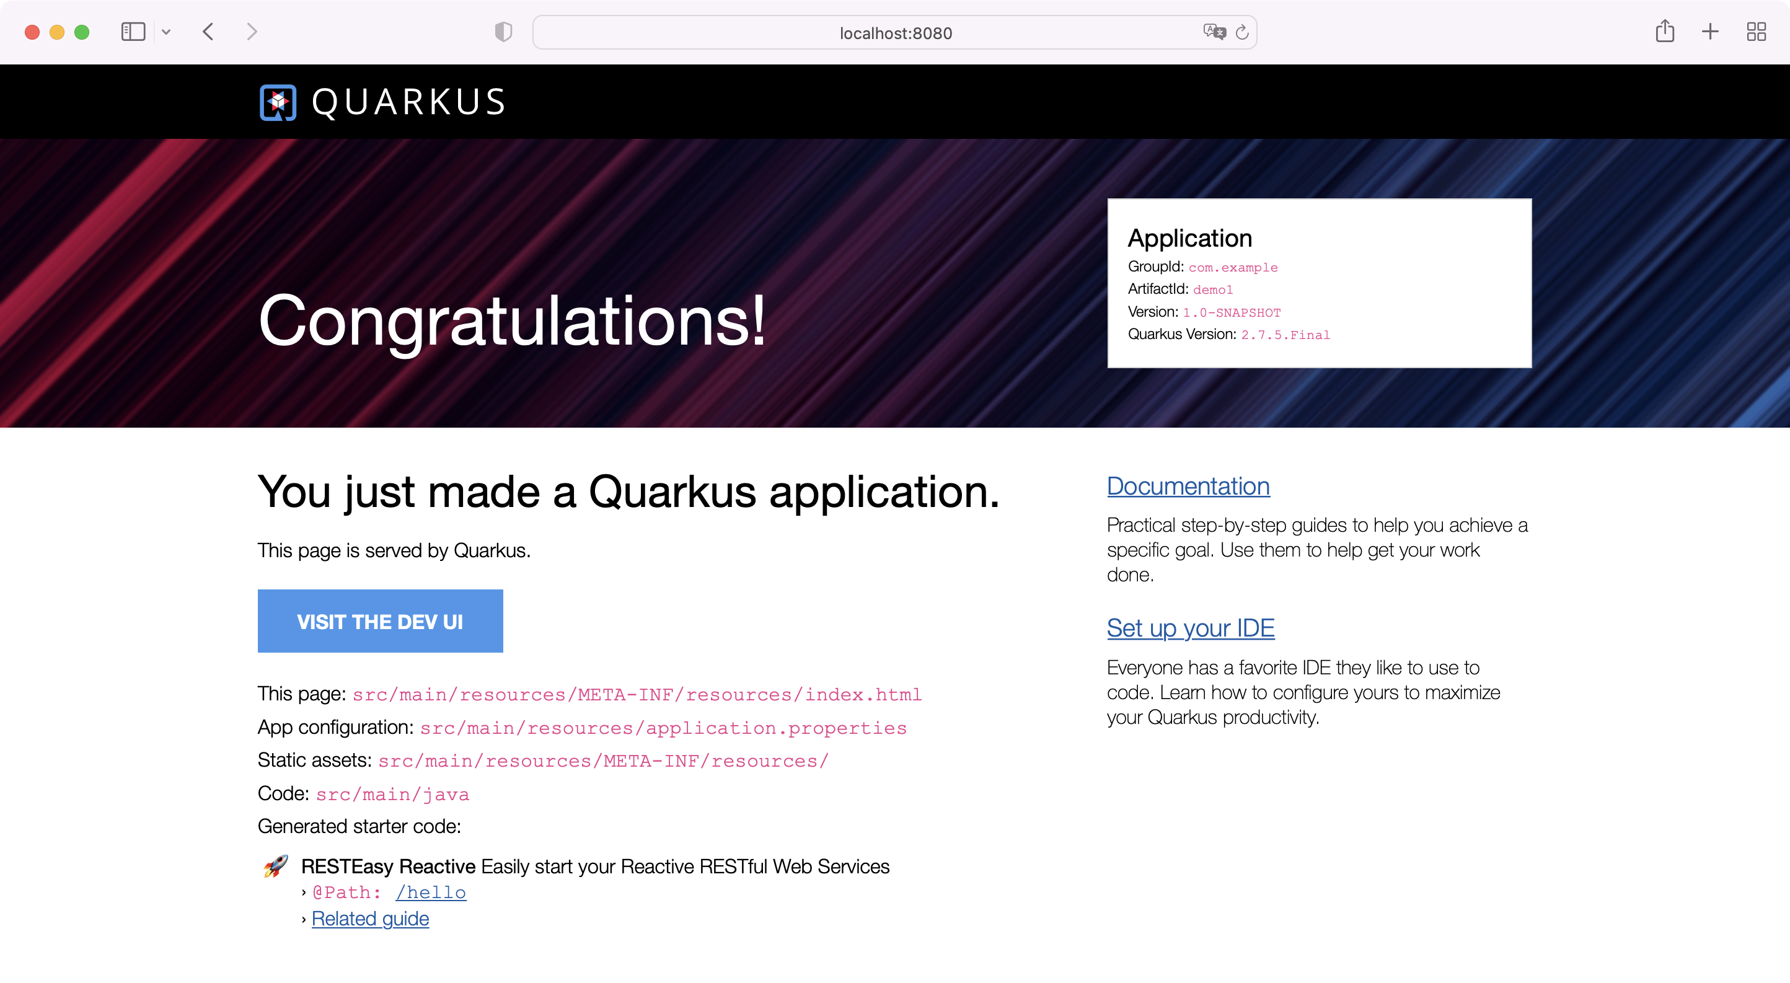The width and height of the screenshot is (1790, 983).
Task: Toggle the Safari sidebar
Action: (132, 32)
